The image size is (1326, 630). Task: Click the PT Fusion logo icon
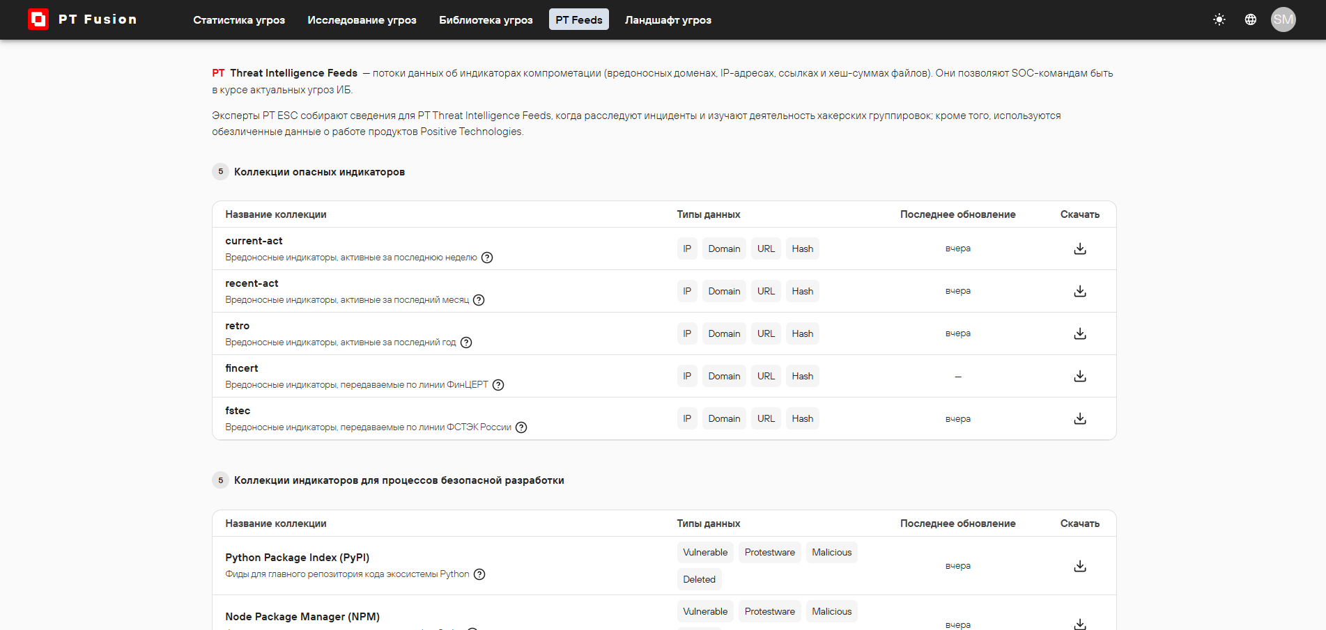(x=38, y=19)
